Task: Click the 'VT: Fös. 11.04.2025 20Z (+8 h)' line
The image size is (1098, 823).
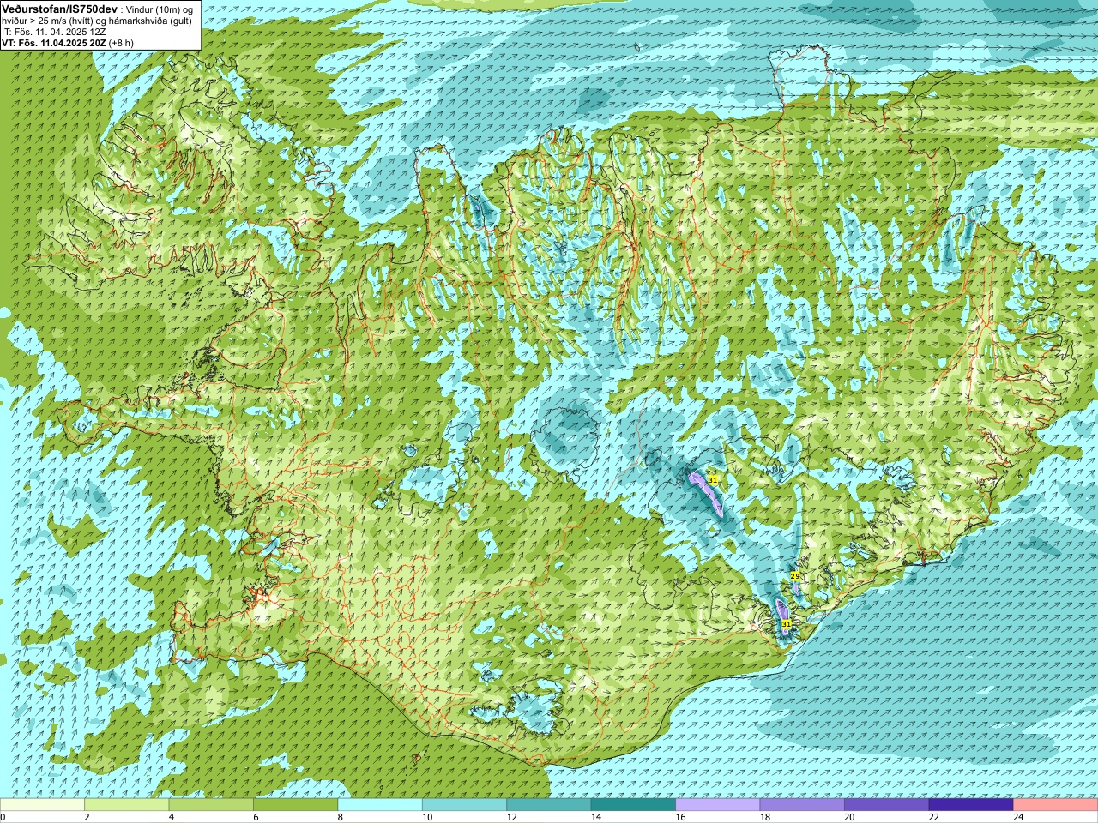Action: pyautogui.click(x=68, y=42)
